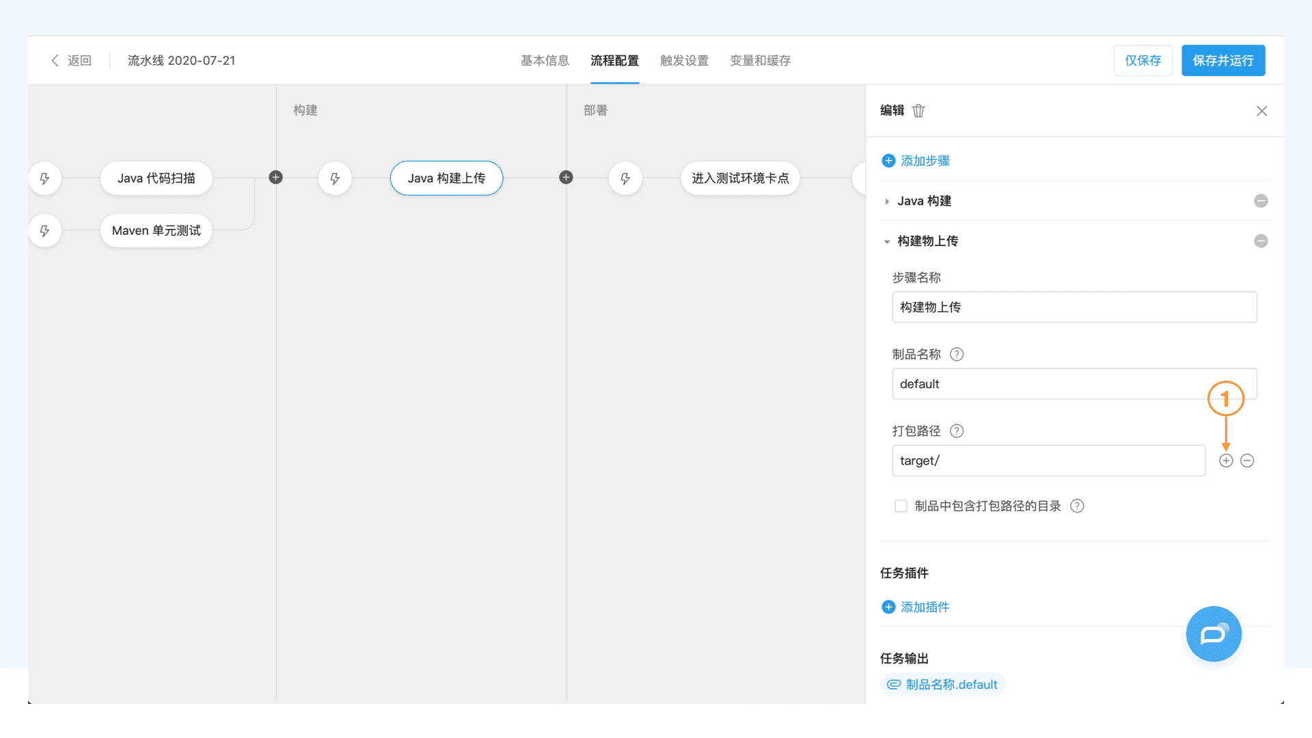Open the chat support bubble
1312x738 pixels.
(1214, 634)
